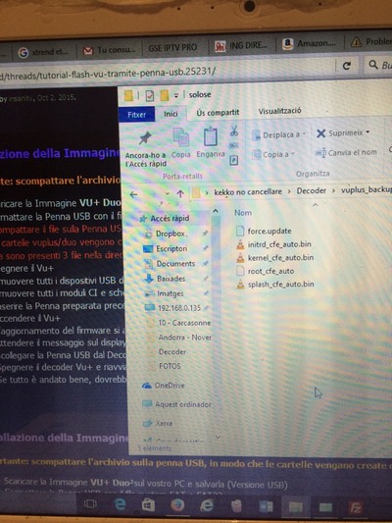Screen dimensions: 392x523
Task: Open the recent locations chevron dropdown
Action: click(168, 193)
